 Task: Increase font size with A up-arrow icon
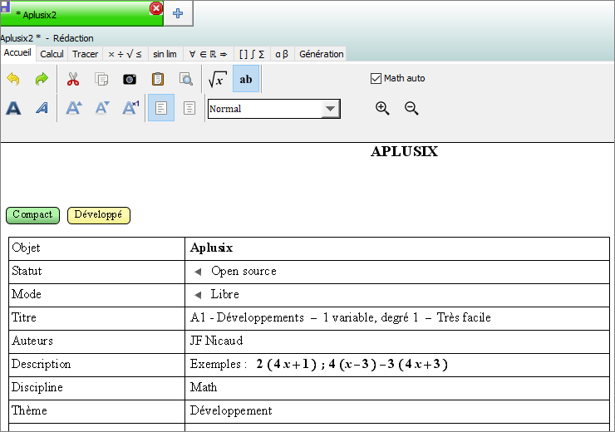73,108
